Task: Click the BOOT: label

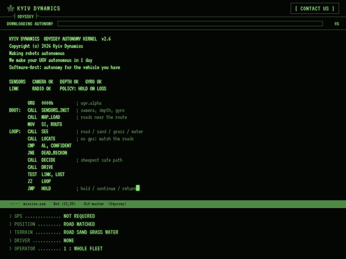Action: (x=15, y=110)
